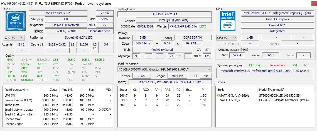
Task: Expand the Kingston memory module dropdown
Action: tap(164, 69)
